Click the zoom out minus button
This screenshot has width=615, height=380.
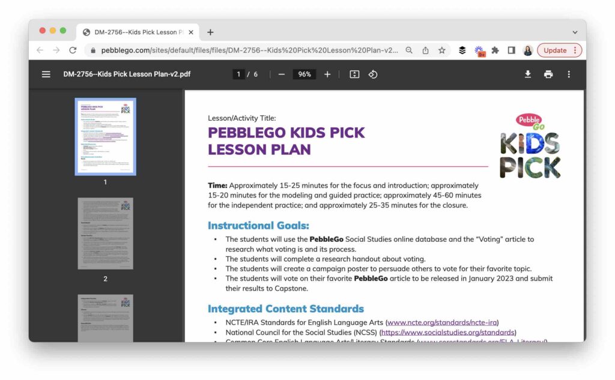(281, 74)
